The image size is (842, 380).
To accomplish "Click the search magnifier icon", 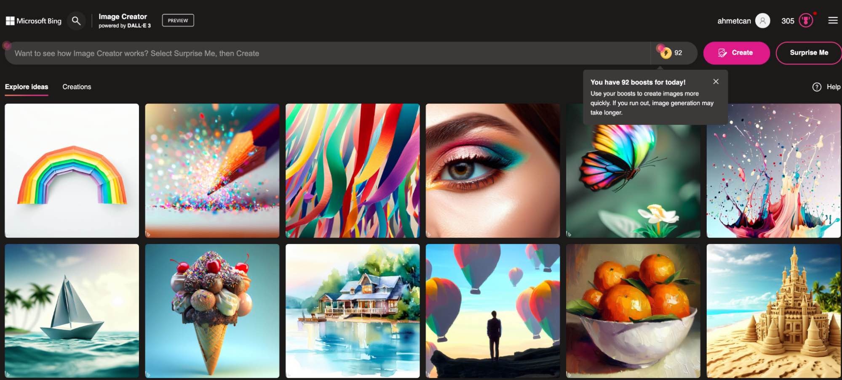I will [x=76, y=21].
